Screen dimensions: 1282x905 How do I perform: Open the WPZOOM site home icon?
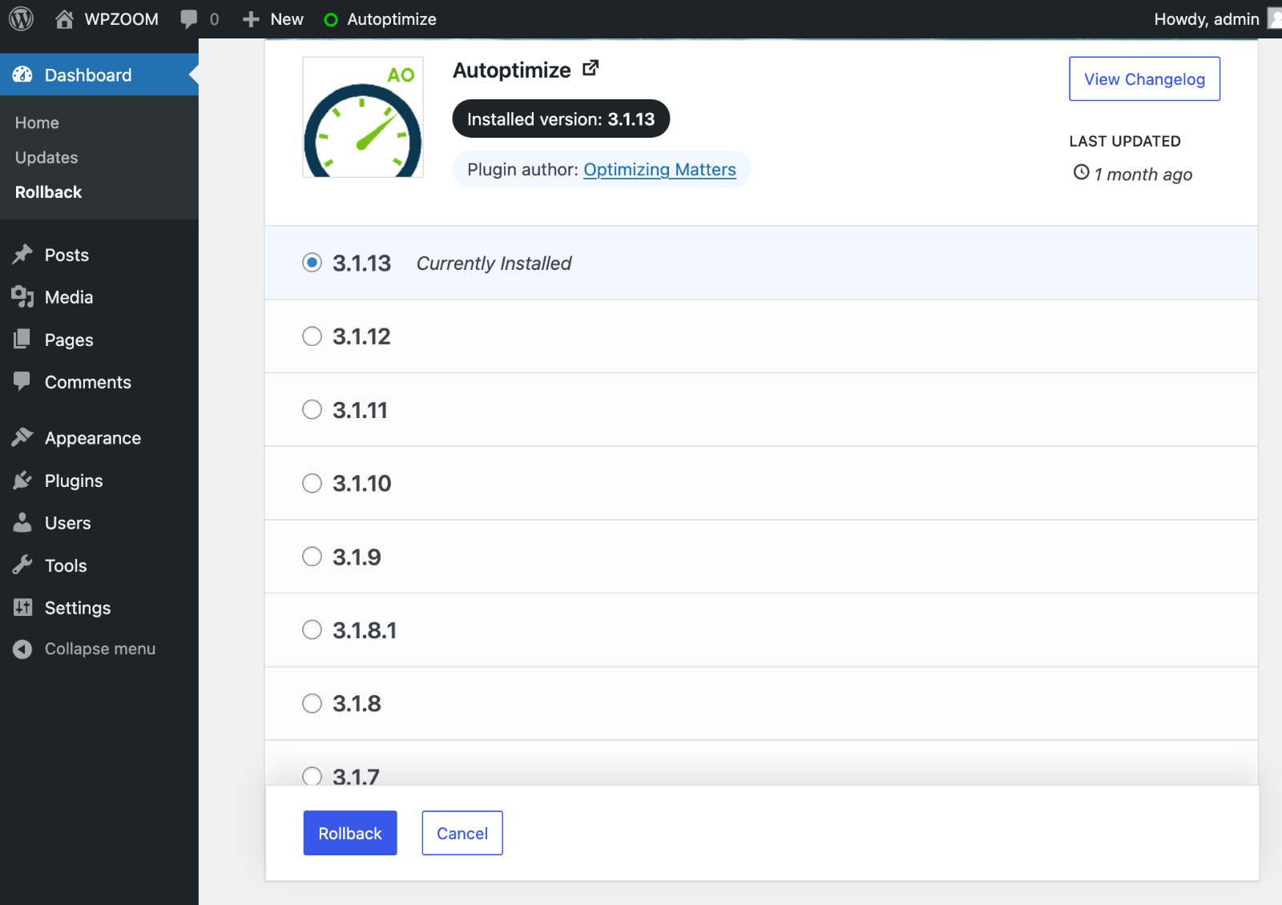point(64,18)
